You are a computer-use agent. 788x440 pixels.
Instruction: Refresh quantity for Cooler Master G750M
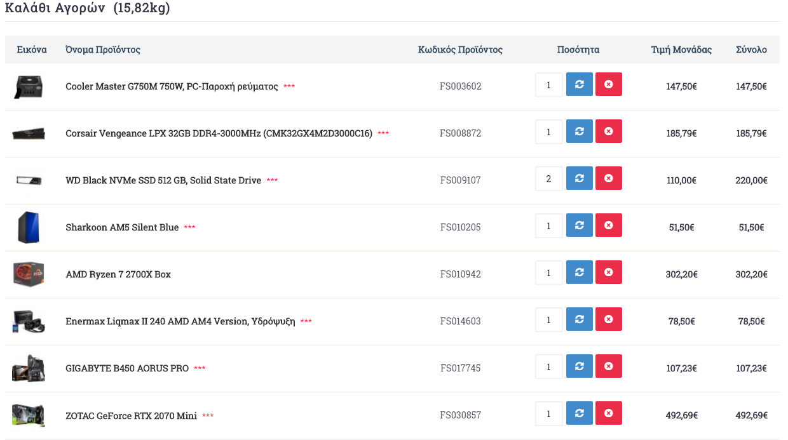(579, 84)
